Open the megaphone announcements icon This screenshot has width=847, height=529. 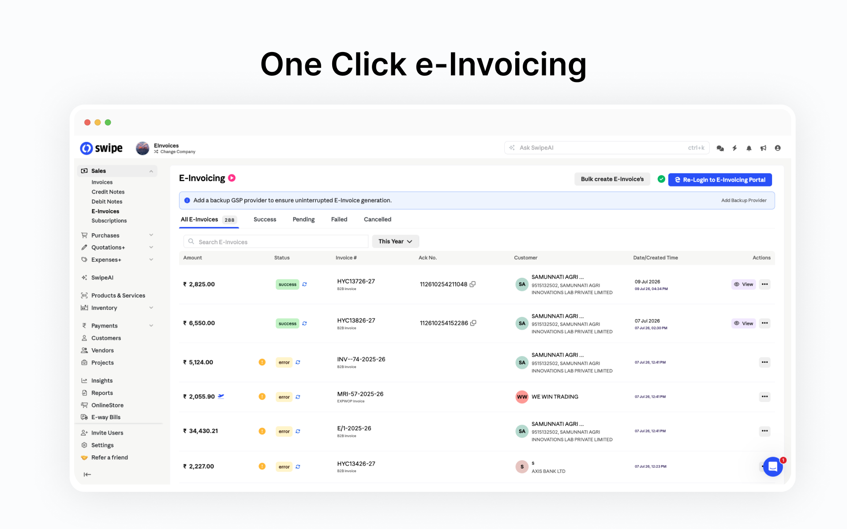click(x=763, y=148)
